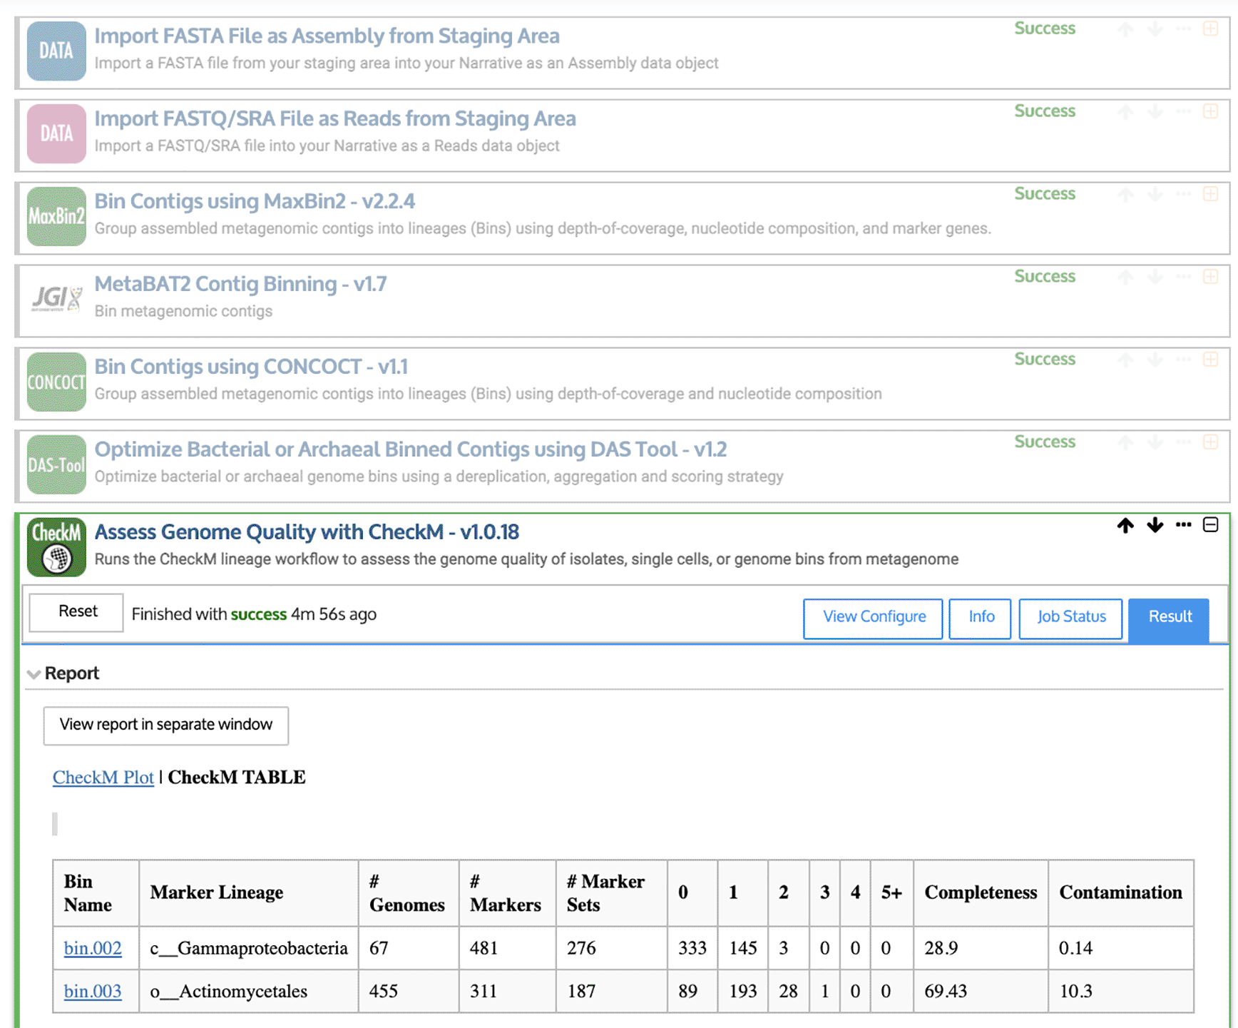Click the Bin Contigs using MaxBin2 title
Image resolution: width=1238 pixels, height=1028 pixels.
coord(255,201)
